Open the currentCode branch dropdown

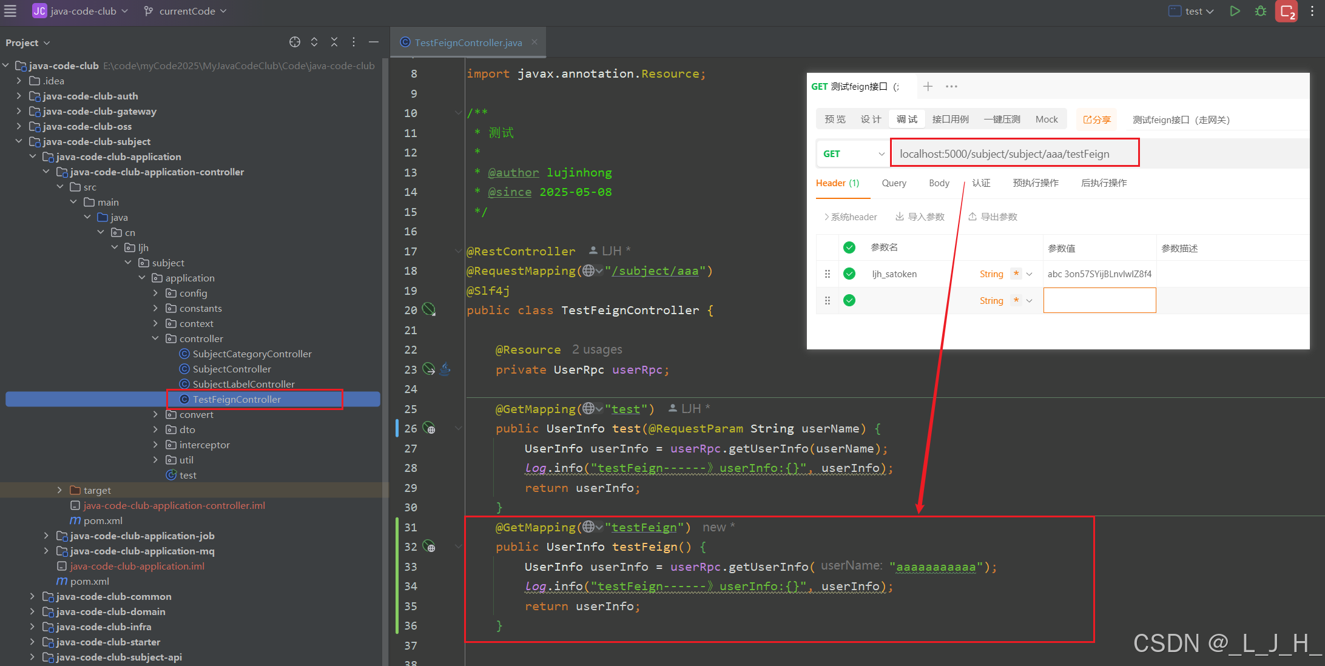(186, 11)
